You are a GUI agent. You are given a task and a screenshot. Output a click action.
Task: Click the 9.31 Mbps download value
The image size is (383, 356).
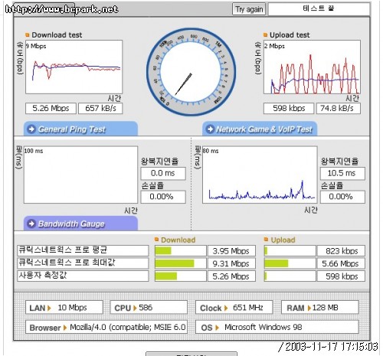click(231, 263)
